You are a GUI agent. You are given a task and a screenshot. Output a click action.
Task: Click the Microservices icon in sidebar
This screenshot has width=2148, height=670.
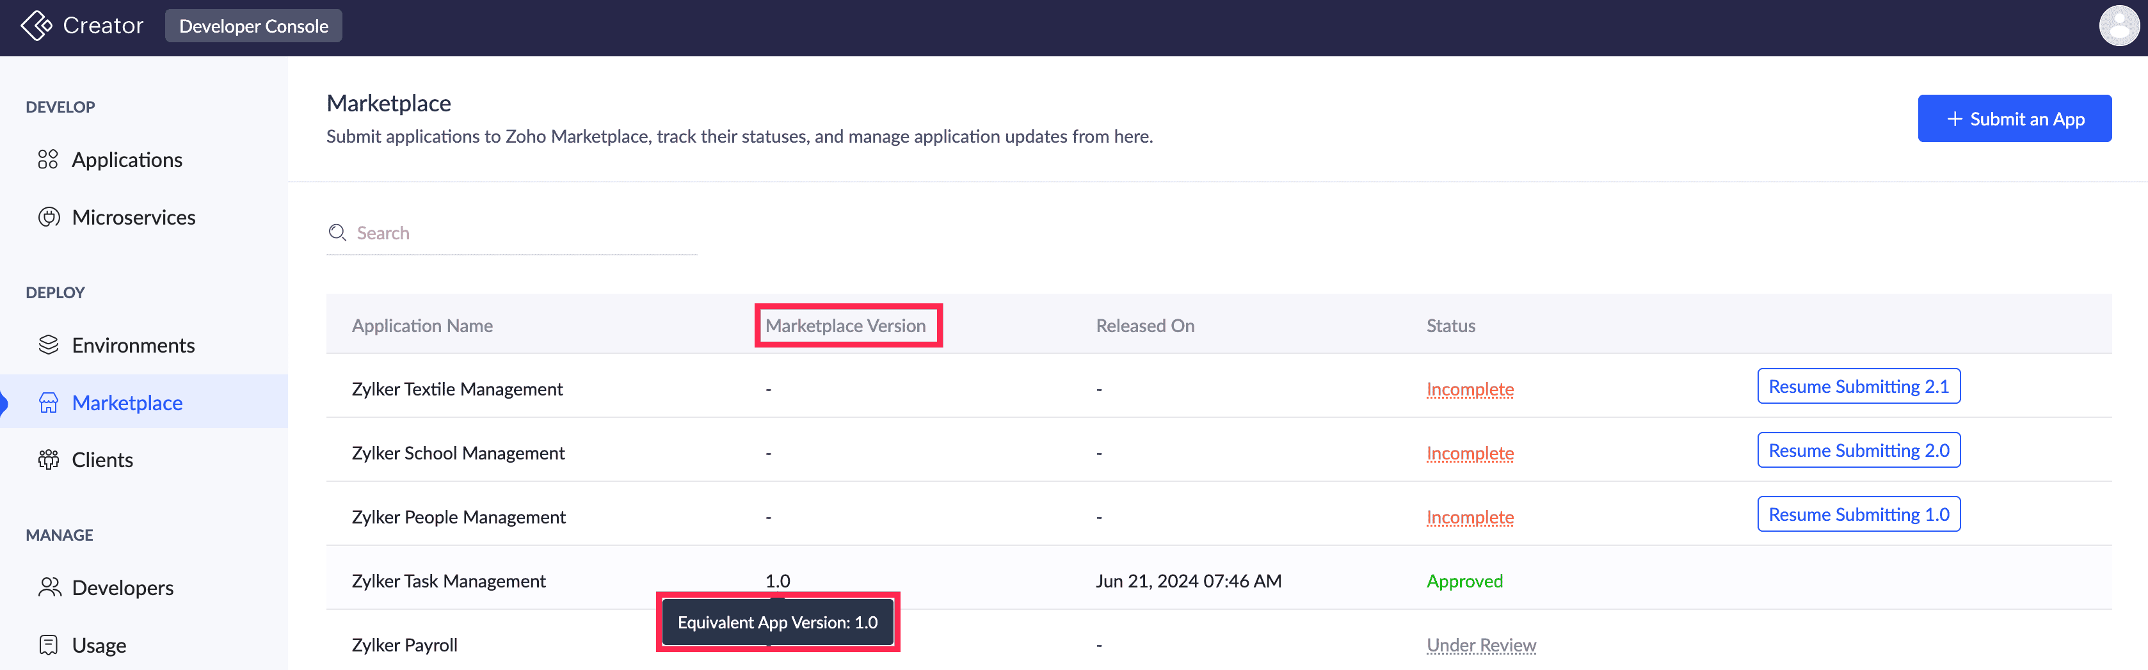point(49,218)
